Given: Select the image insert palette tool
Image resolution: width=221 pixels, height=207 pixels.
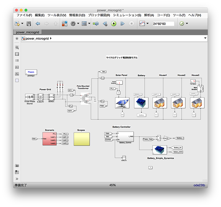Looking at the screenshot, I should click(x=17, y=74).
